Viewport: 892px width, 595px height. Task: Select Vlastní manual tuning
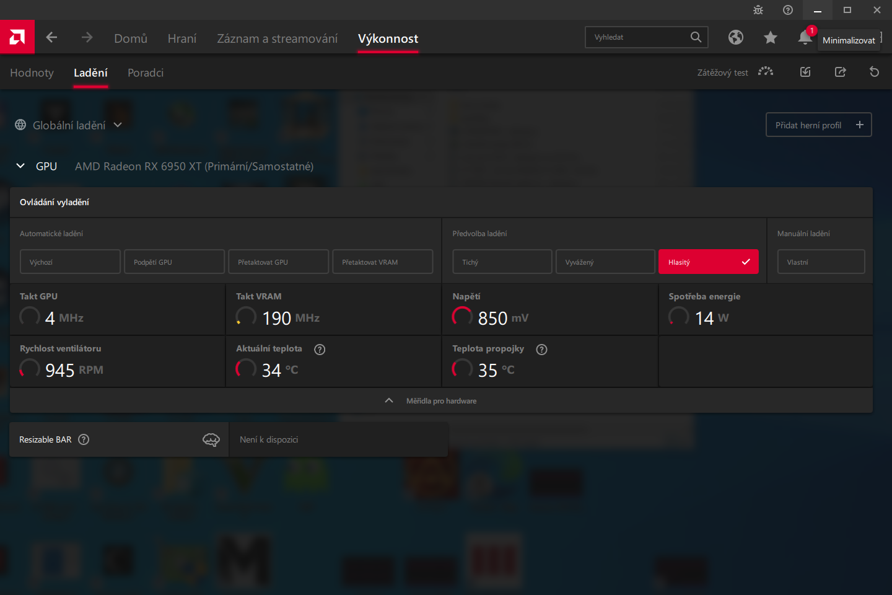tap(821, 262)
